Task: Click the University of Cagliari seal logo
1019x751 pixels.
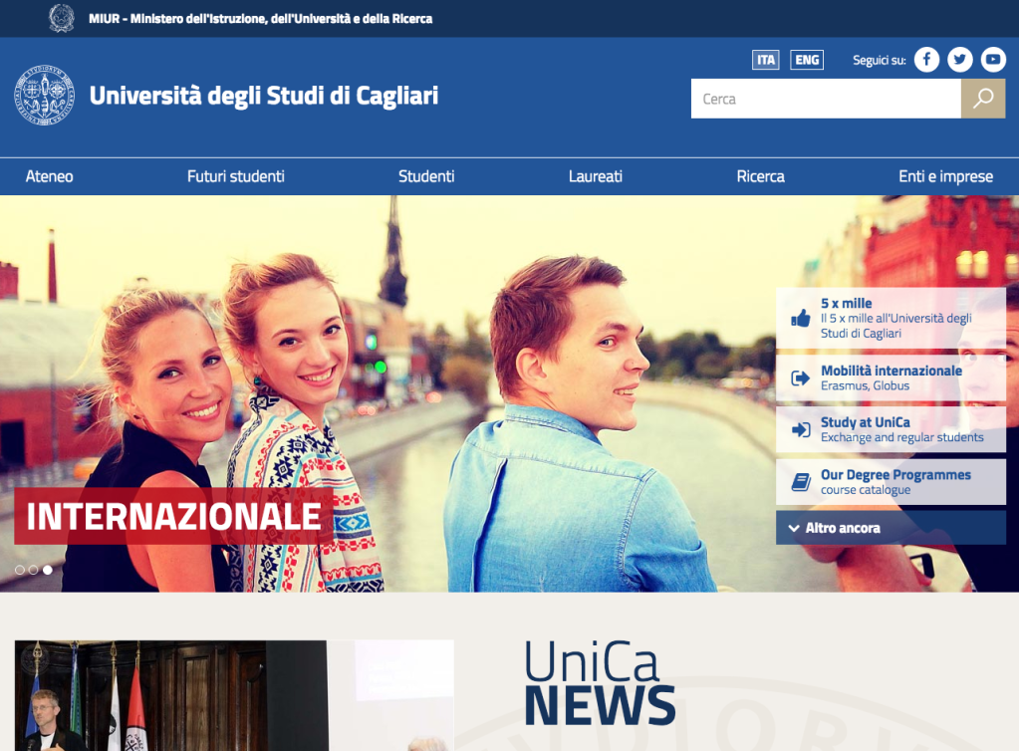Action: pos(44,96)
